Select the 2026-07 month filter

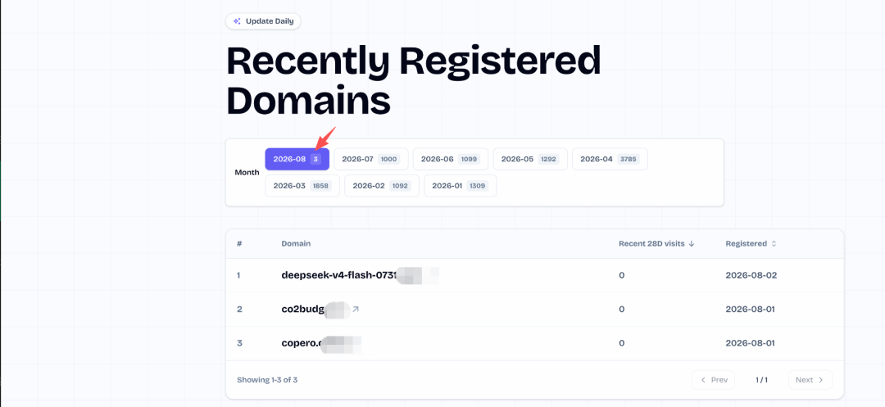coord(371,159)
